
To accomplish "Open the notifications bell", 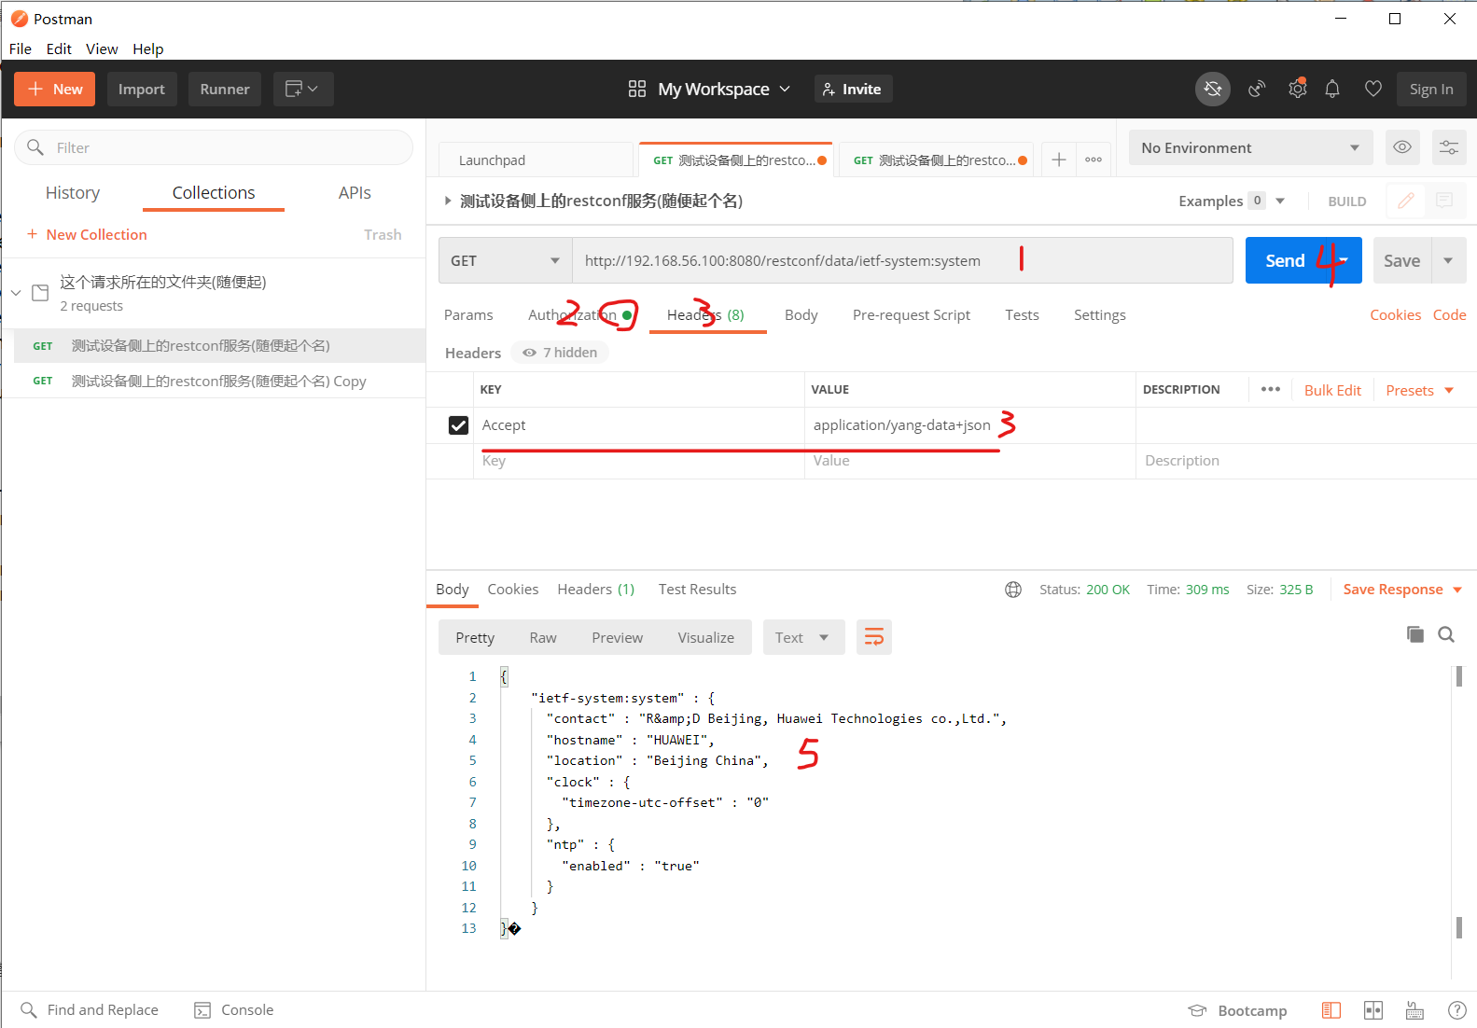I will [1332, 90].
